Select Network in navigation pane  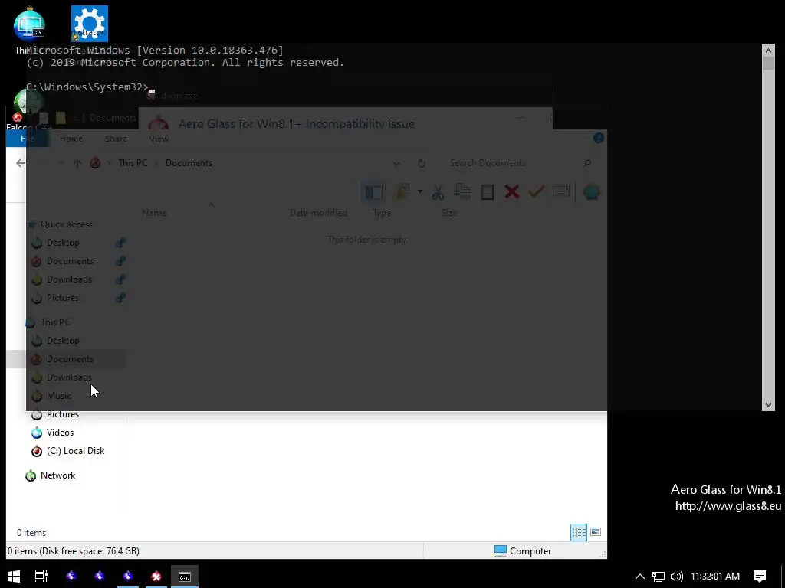pyautogui.click(x=57, y=475)
